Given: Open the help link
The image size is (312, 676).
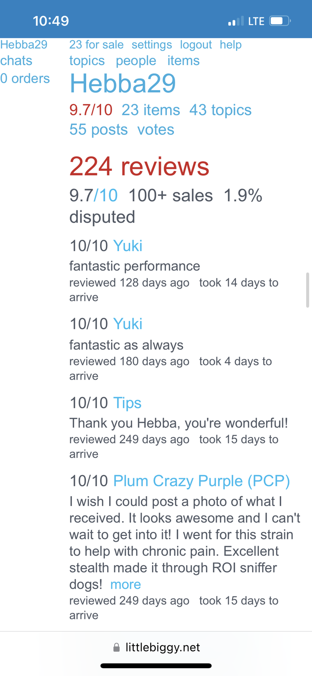Looking at the screenshot, I should 230,45.
